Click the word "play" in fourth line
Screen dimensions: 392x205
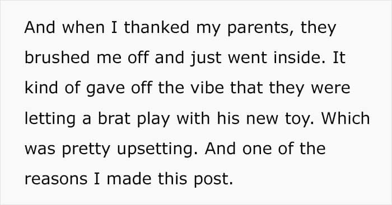point(153,120)
